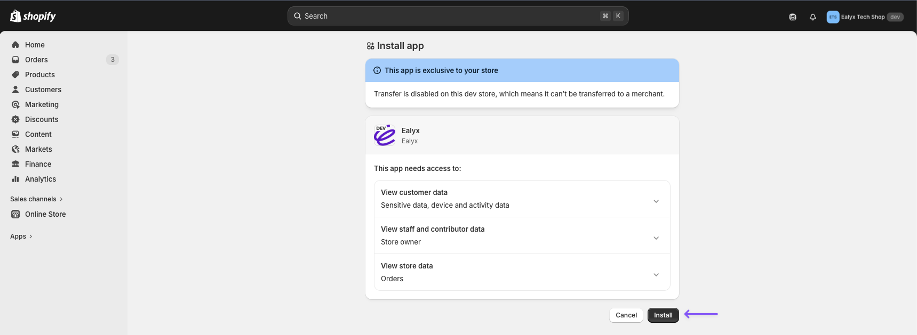Open the Sidekick assistant icon
This screenshot has width=917, height=335.
(793, 17)
